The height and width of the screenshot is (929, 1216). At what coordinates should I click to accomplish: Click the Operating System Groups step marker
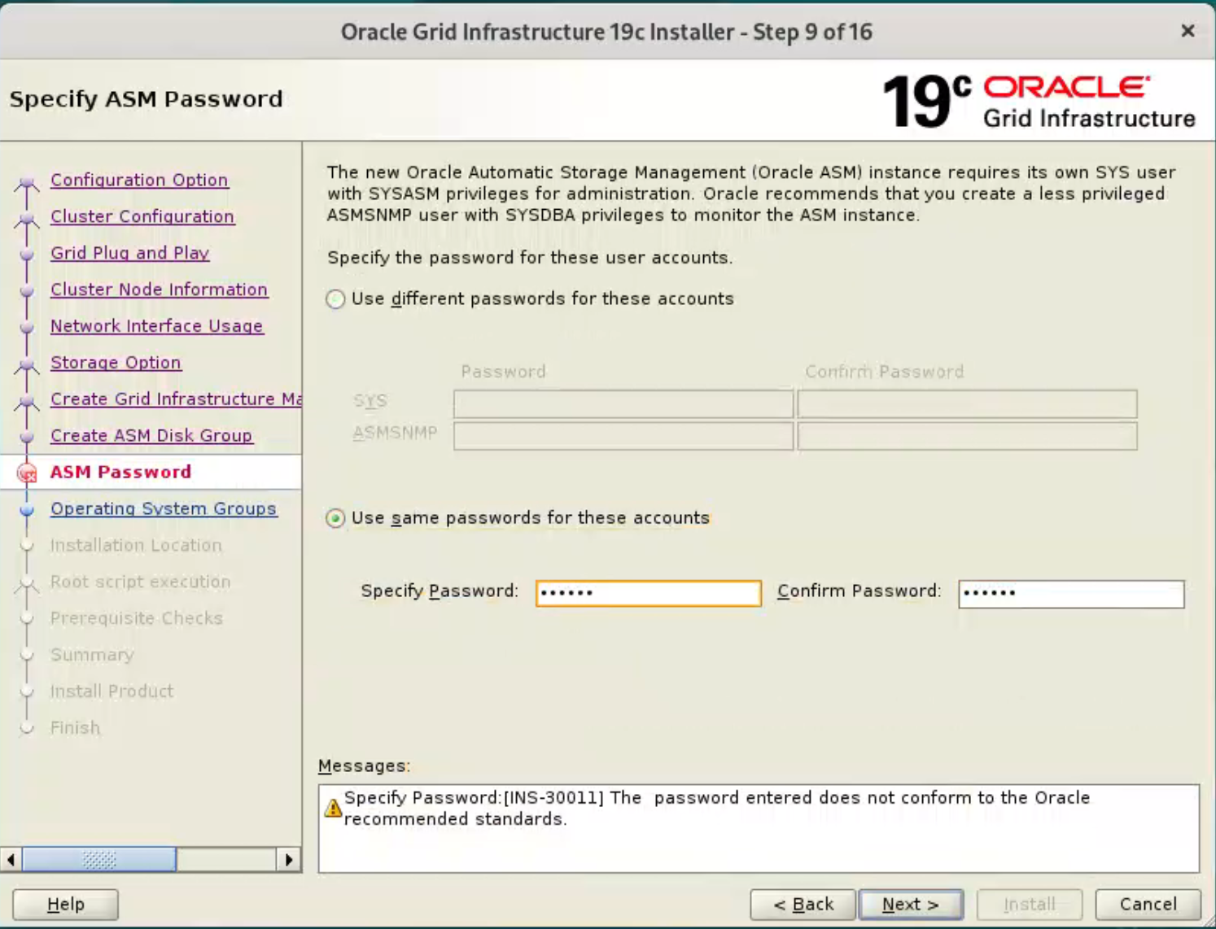(27, 510)
